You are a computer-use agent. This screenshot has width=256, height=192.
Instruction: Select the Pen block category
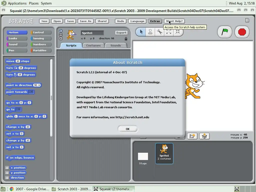click(x=17, y=50)
